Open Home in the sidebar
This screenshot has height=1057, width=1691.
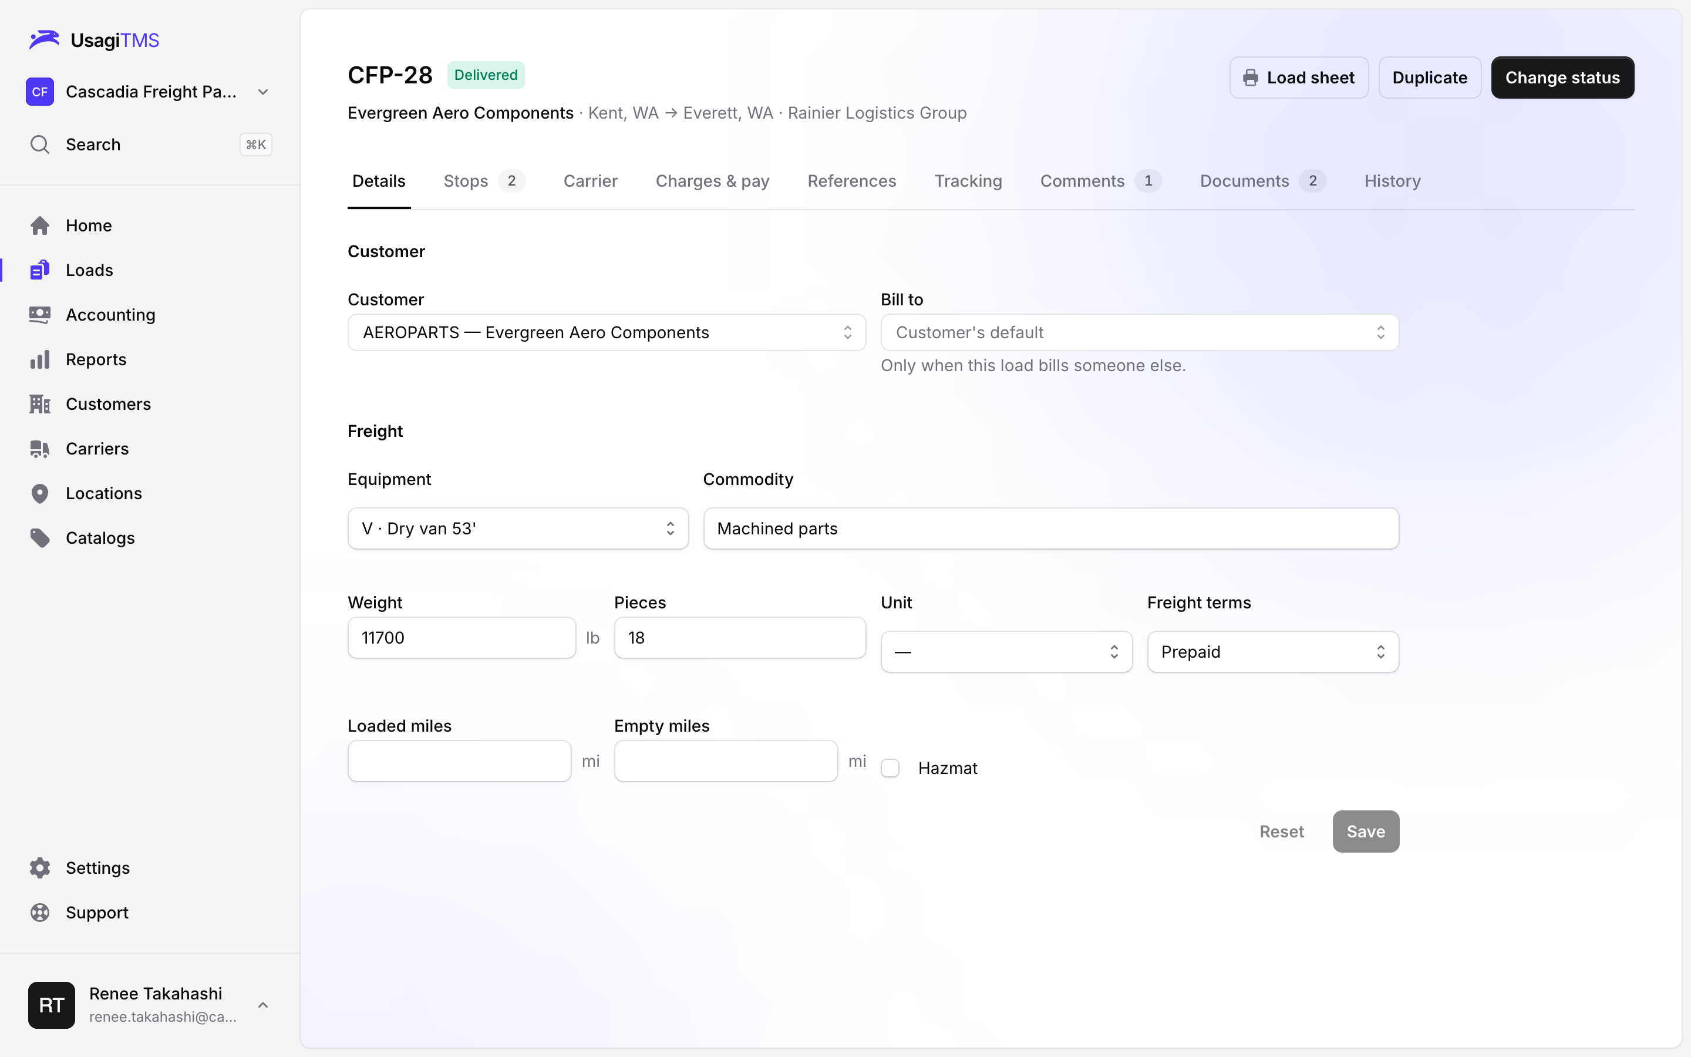coord(149,226)
